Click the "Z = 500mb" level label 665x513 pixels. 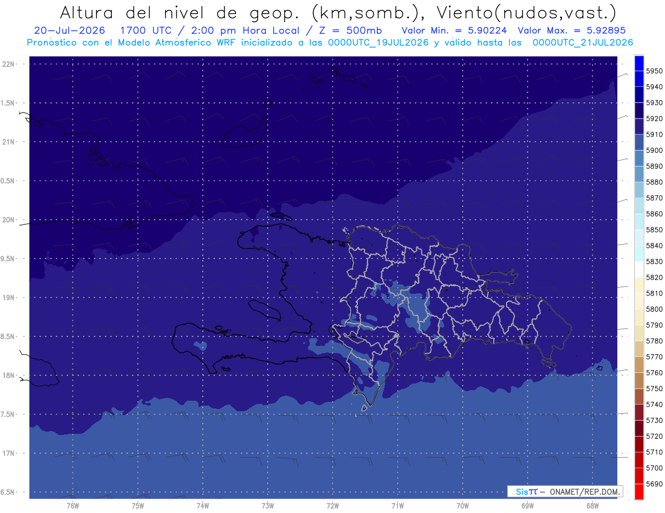350,30
